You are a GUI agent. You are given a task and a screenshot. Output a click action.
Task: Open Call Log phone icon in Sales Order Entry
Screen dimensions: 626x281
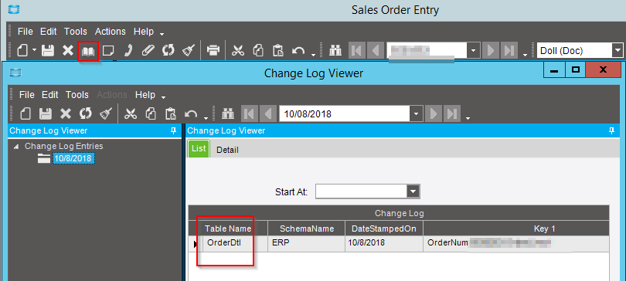point(128,51)
